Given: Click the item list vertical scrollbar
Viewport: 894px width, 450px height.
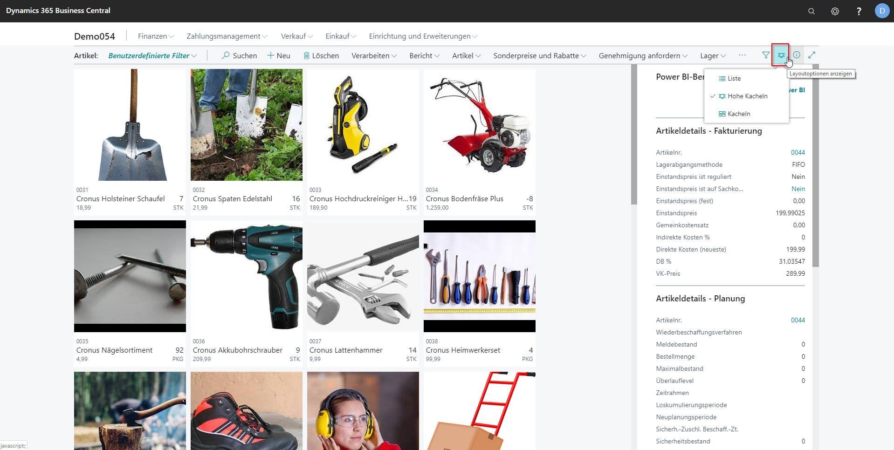Looking at the screenshot, I should click(x=634, y=134).
